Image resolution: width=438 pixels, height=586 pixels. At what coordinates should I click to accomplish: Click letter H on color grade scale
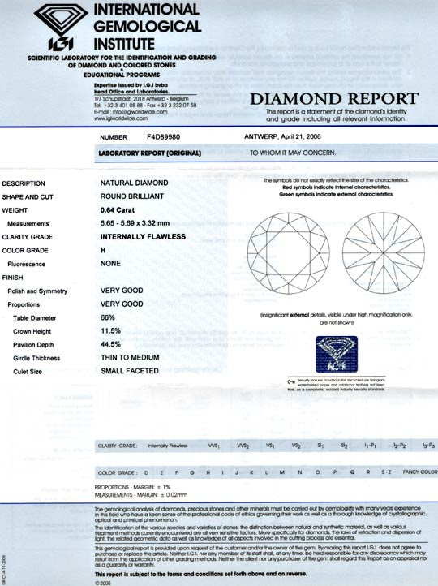(208, 472)
